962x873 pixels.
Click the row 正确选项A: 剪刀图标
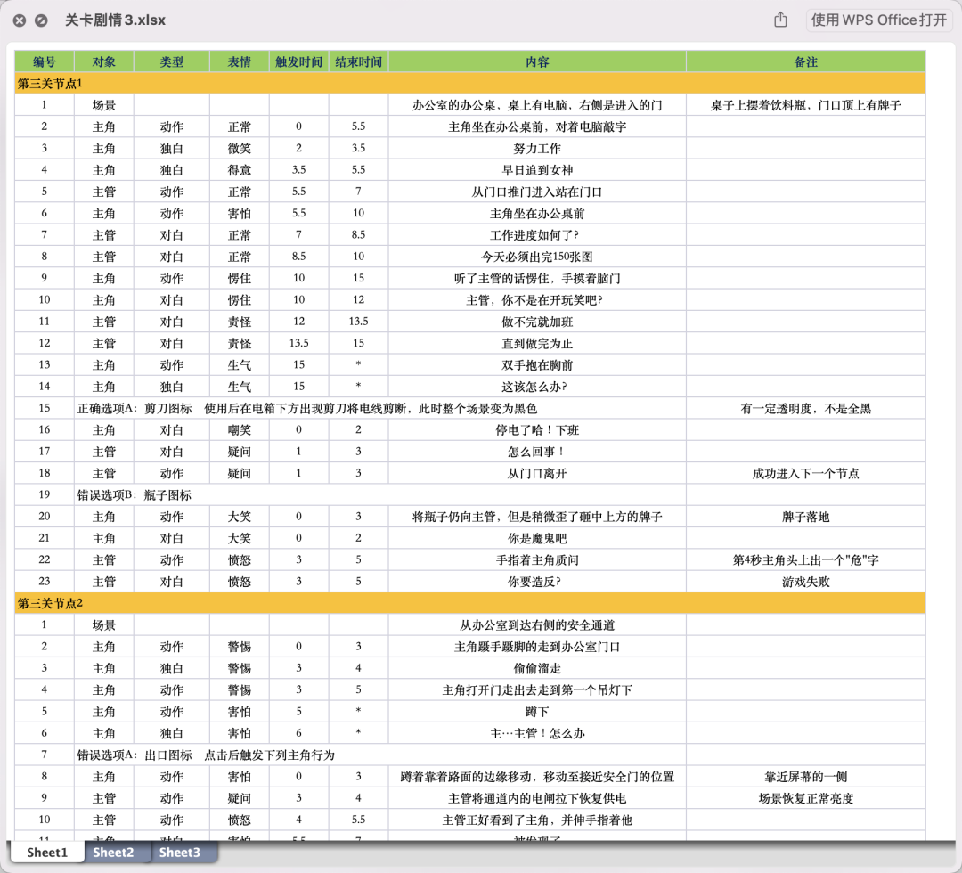pyautogui.click(x=379, y=408)
